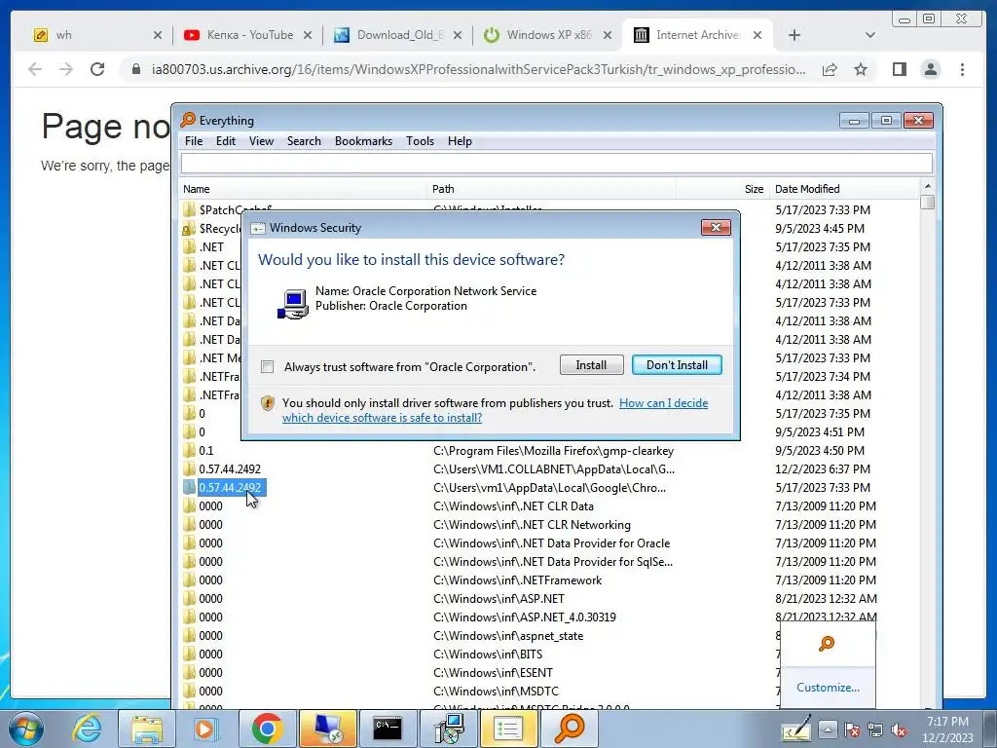Open the installer setup taskbar icon
The image size is (997, 748).
[x=448, y=729]
